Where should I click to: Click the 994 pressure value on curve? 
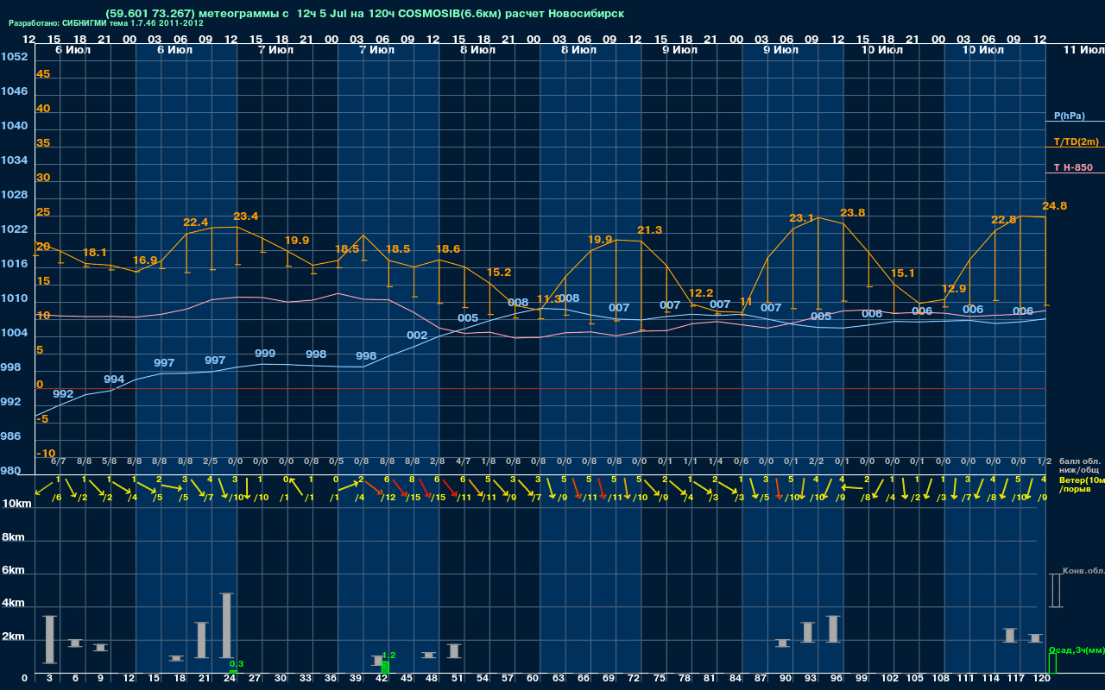tap(114, 379)
